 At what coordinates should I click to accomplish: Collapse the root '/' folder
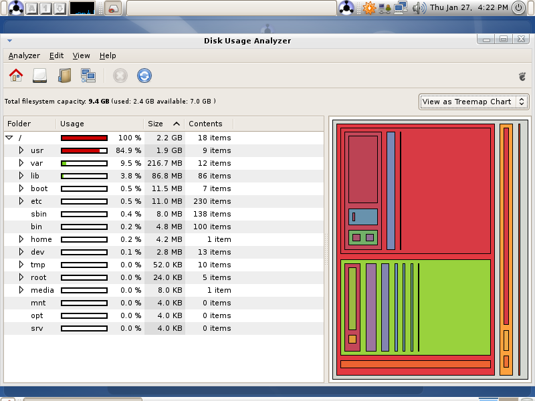coord(9,138)
